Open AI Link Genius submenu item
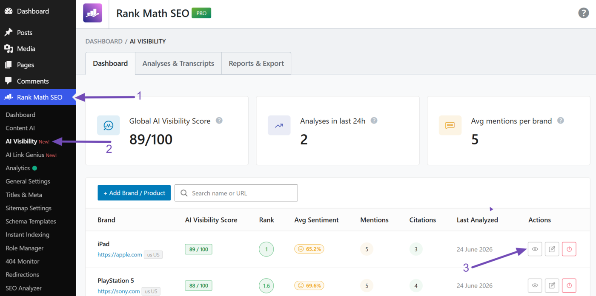The width and height of the screenshot is (596, 296). click(25, 155)
